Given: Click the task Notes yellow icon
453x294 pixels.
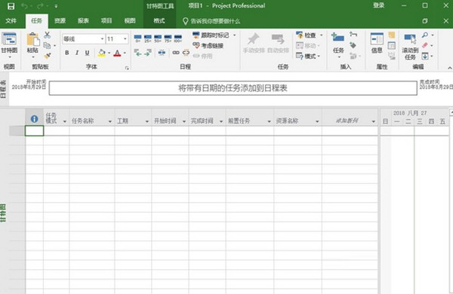Looking at the screenshot, I should (391, 35).
